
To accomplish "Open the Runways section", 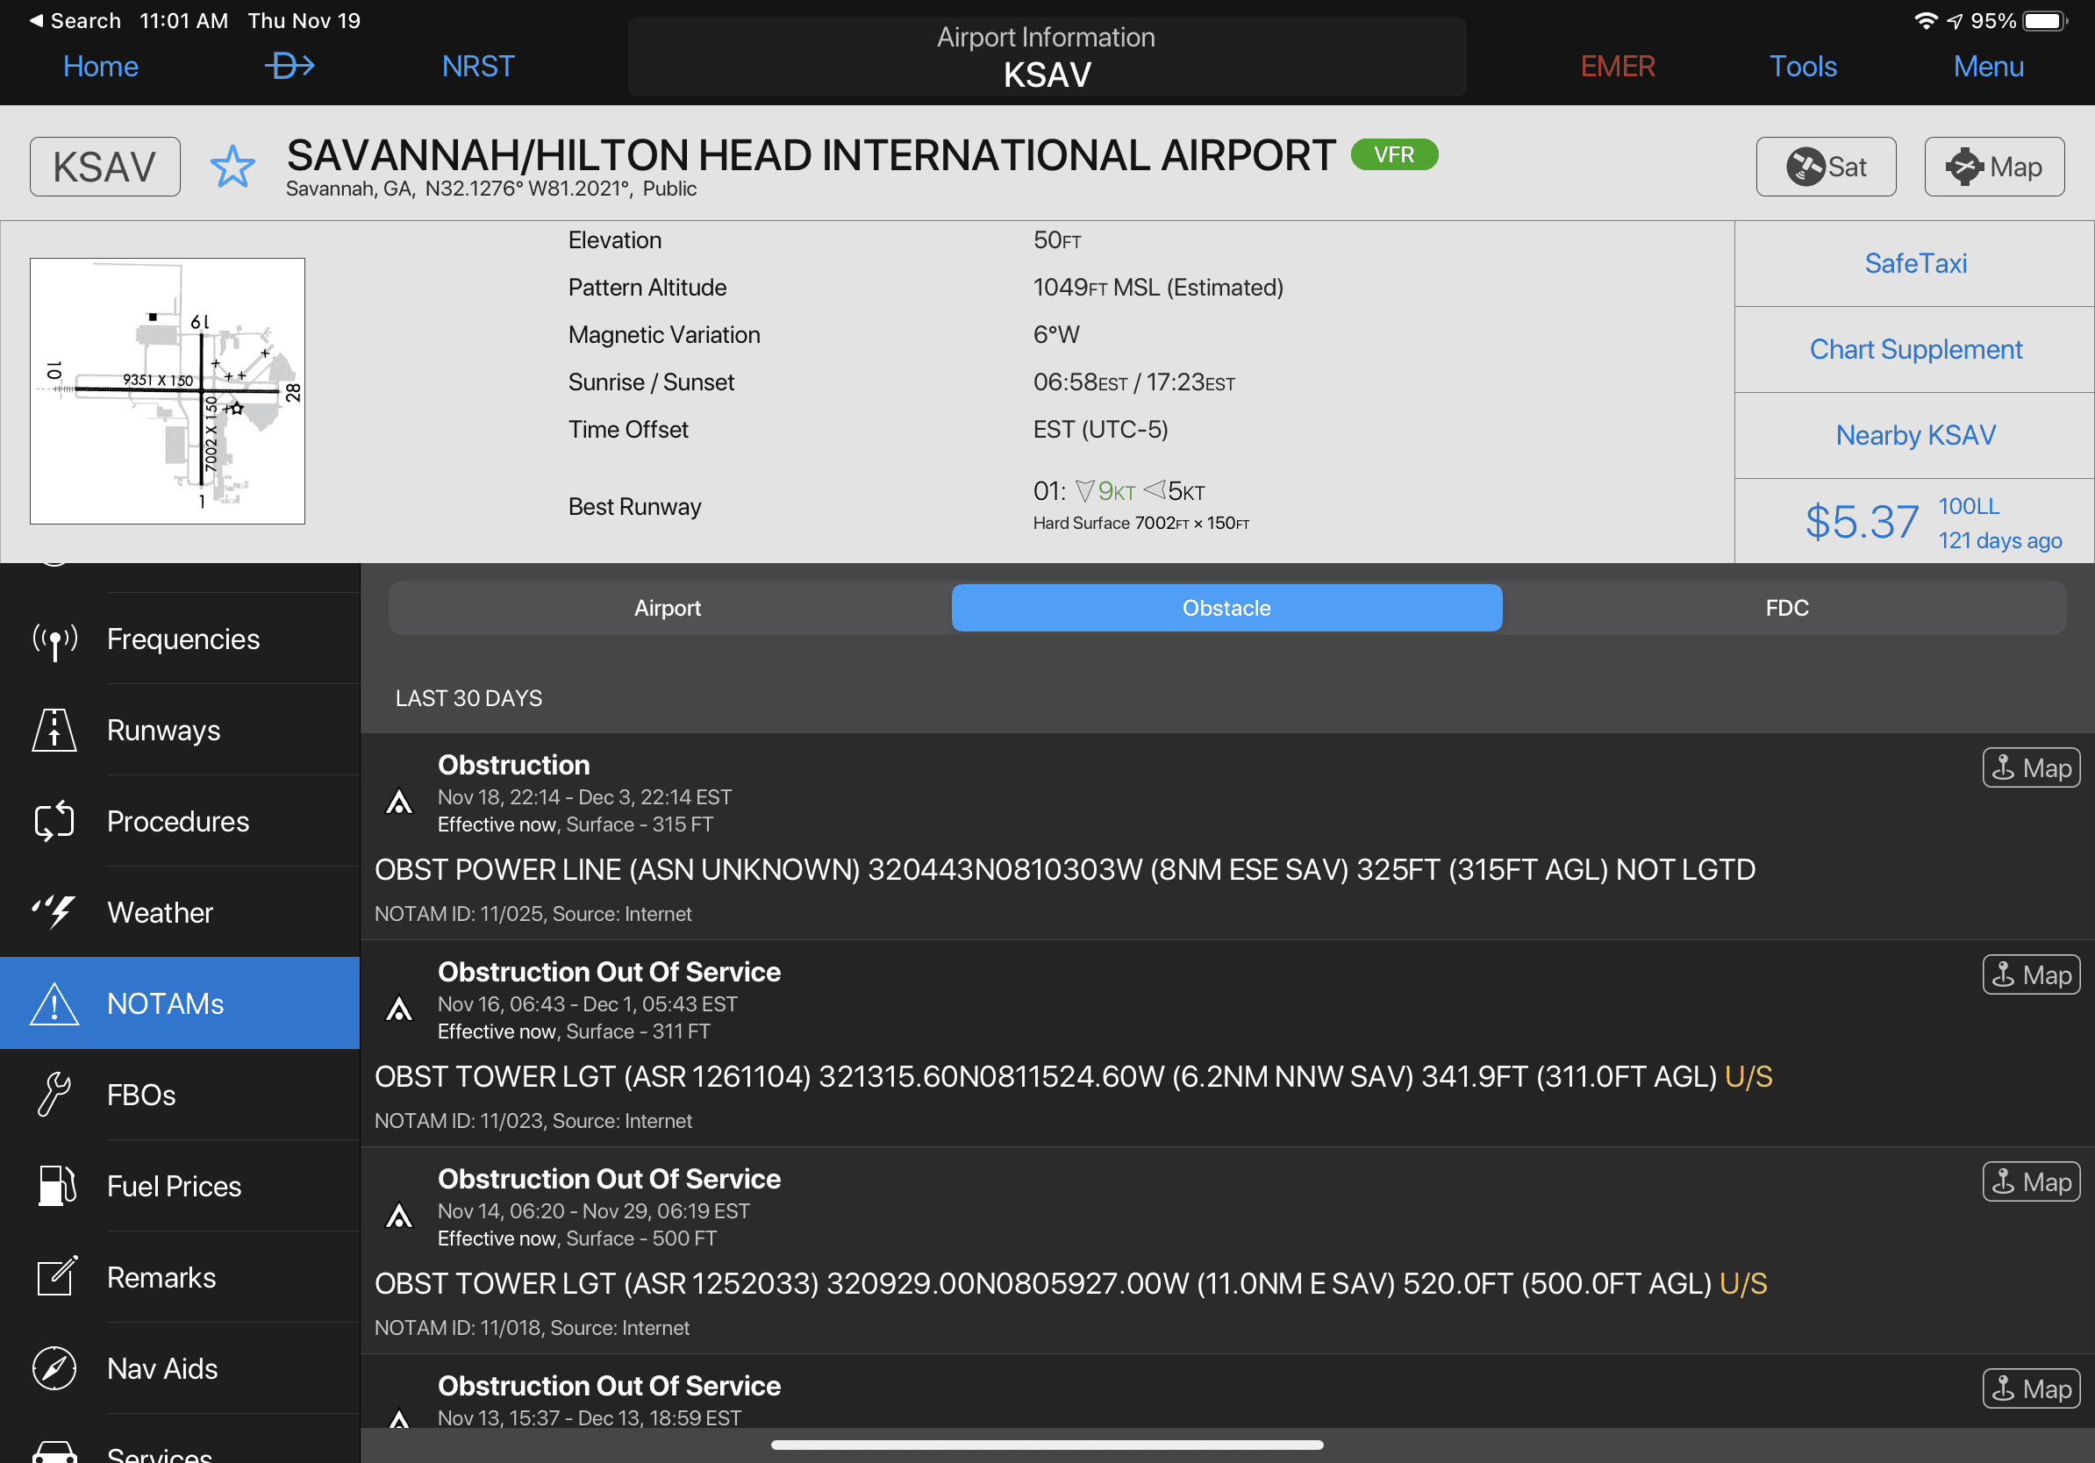I will [180, 730].
